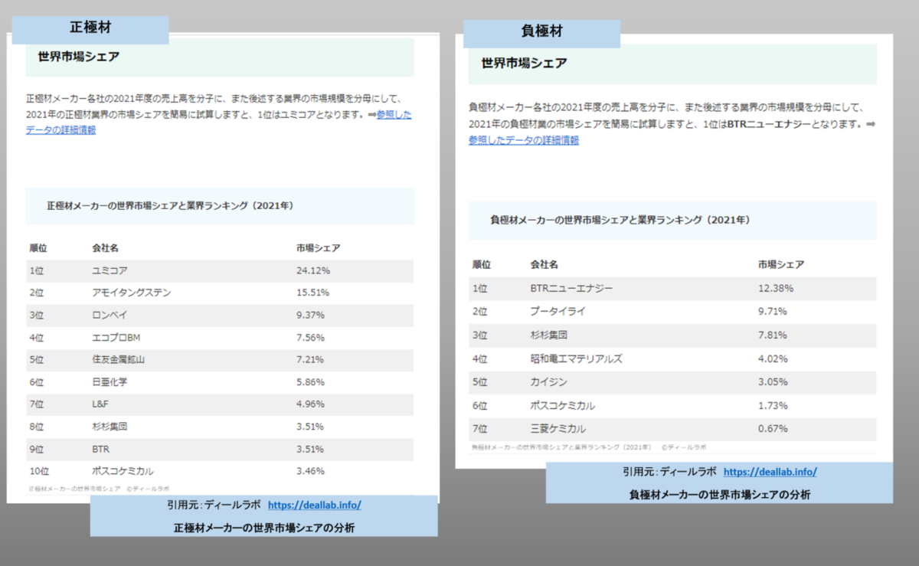Screen dimensions: 919x566
Task: Click 市場シェア column header in 負極材 table
Action: (x=781, y=264)
